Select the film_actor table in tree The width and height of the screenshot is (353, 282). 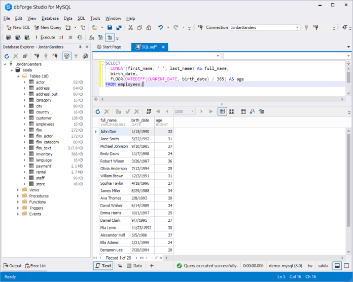[43, 136]
